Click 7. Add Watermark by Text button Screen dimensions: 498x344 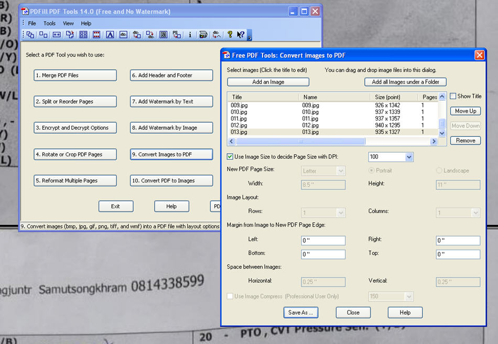(171, 101)
